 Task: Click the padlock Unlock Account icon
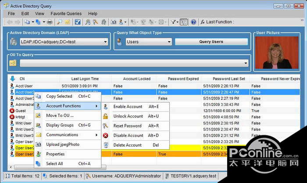point(106,116)
